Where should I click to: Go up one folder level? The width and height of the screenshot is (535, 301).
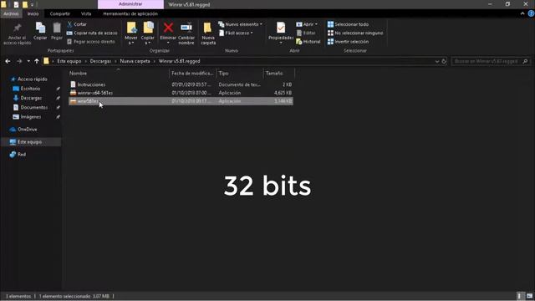click(x=37, y=61)
